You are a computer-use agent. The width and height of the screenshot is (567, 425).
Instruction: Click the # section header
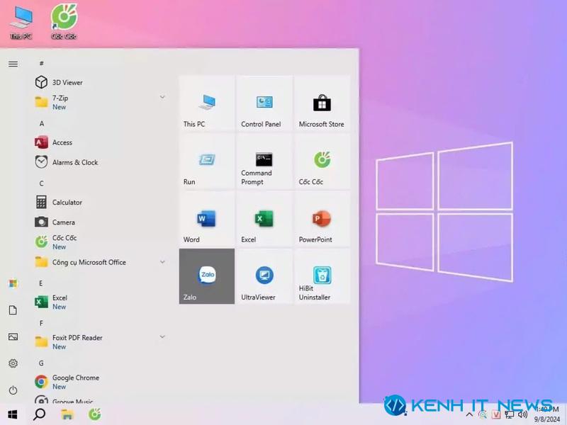41,63
